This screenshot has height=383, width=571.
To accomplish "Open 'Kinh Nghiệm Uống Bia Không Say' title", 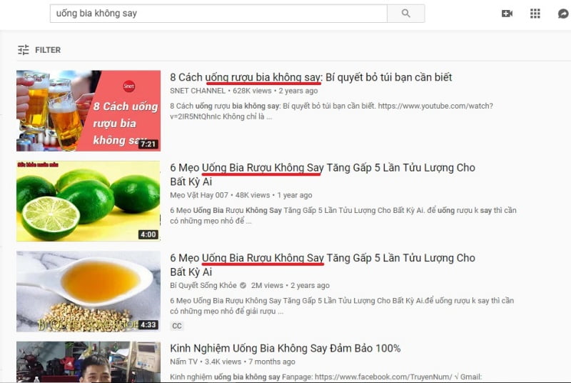I will pos(285,349).
